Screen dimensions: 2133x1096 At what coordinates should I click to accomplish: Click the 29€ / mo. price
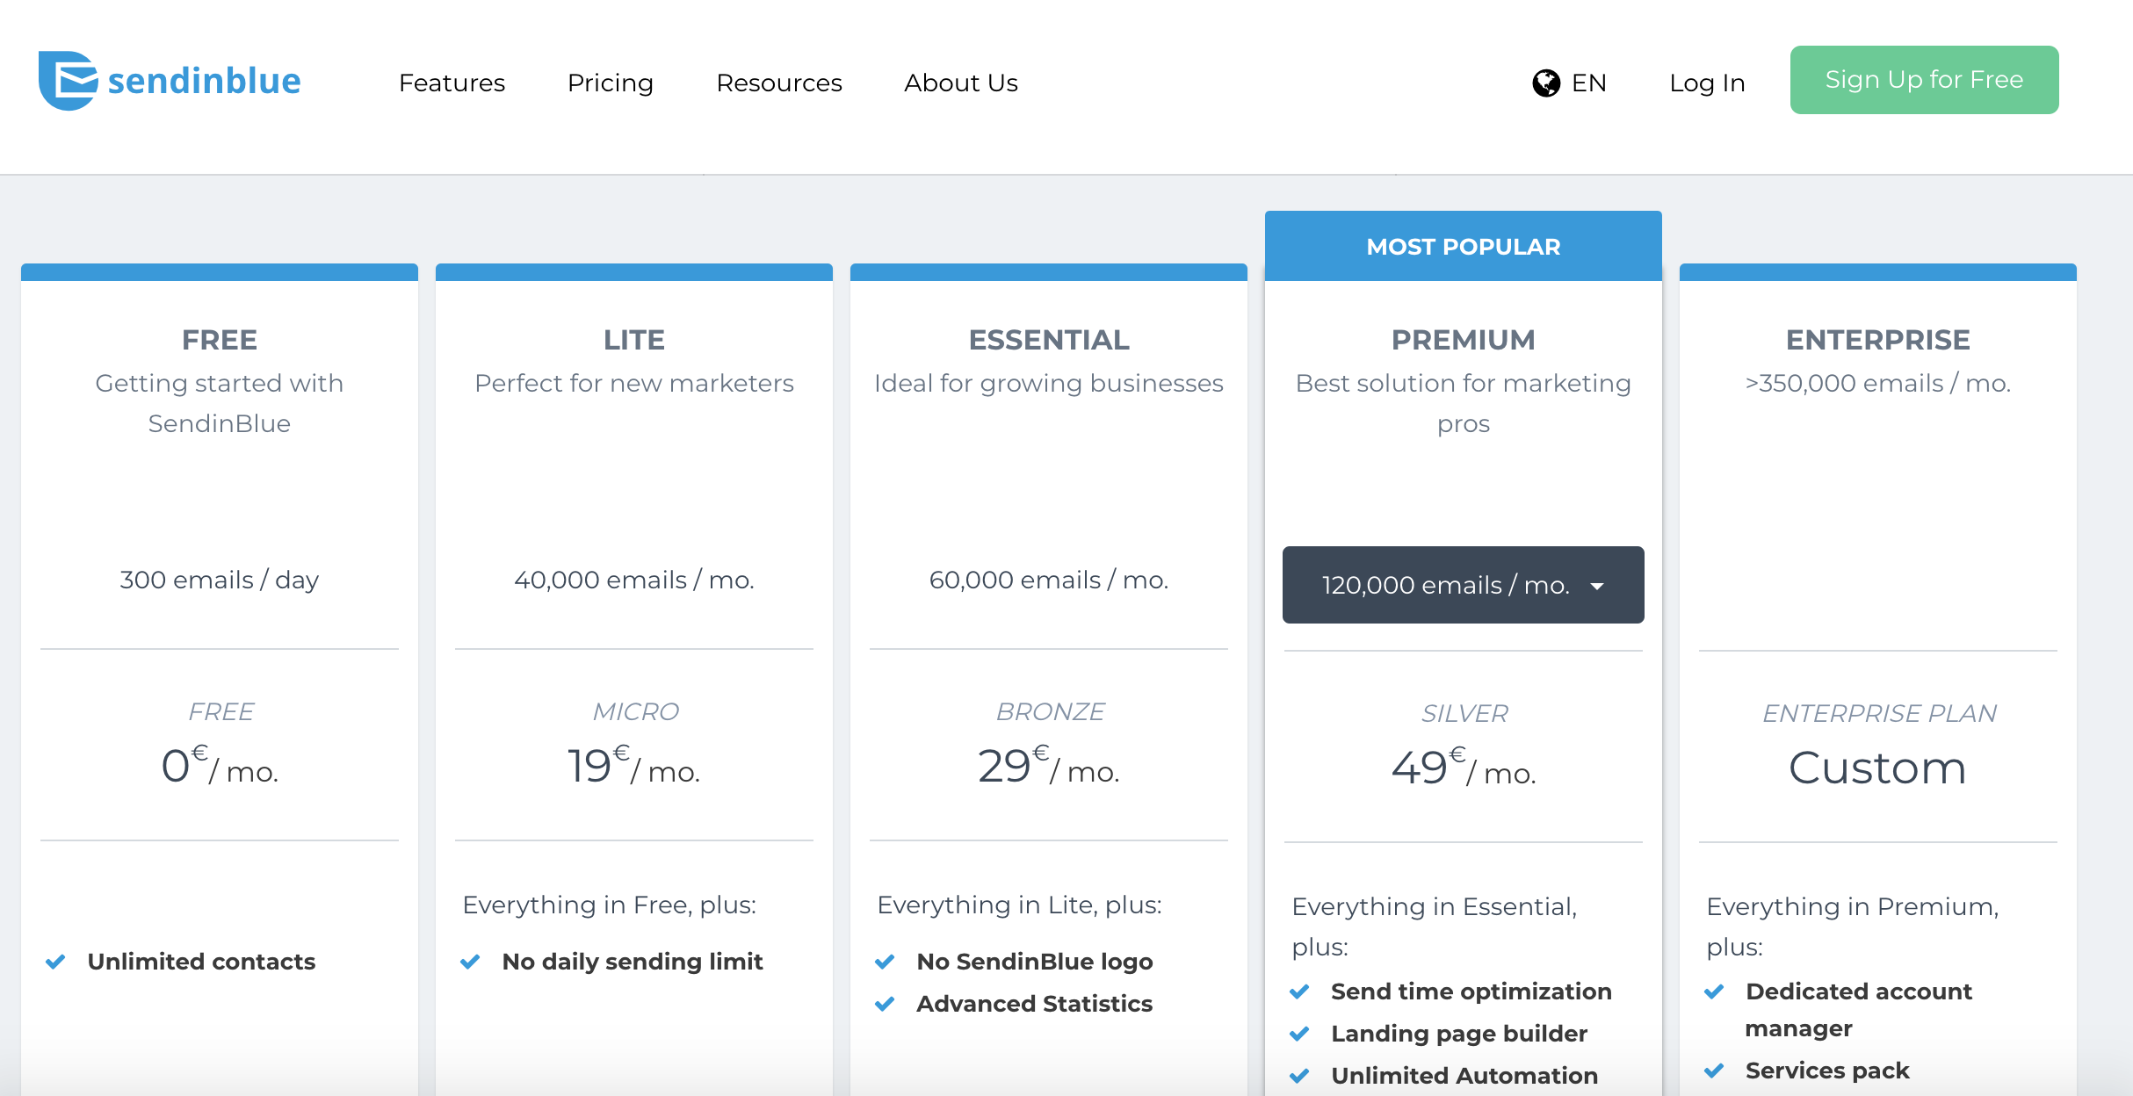click(1049, 766)
